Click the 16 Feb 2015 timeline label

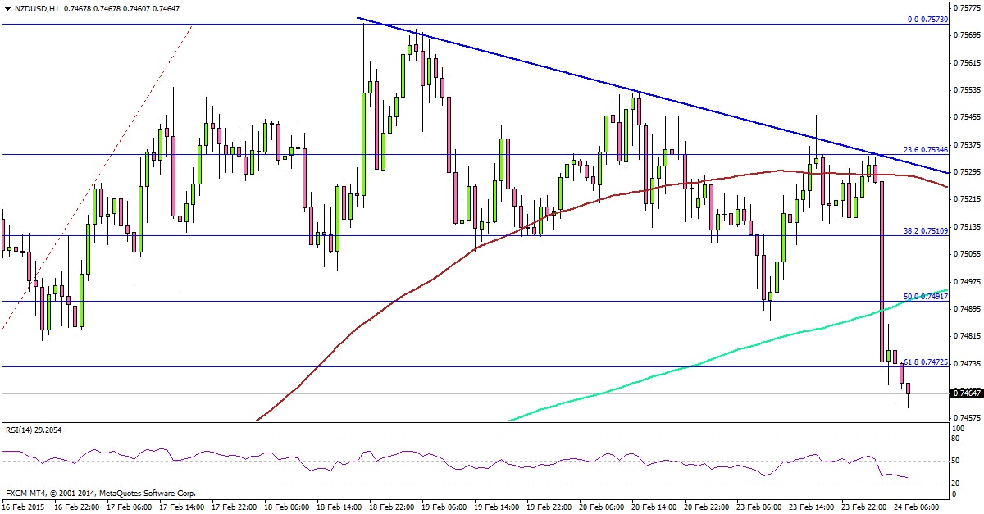pos(25,507)
